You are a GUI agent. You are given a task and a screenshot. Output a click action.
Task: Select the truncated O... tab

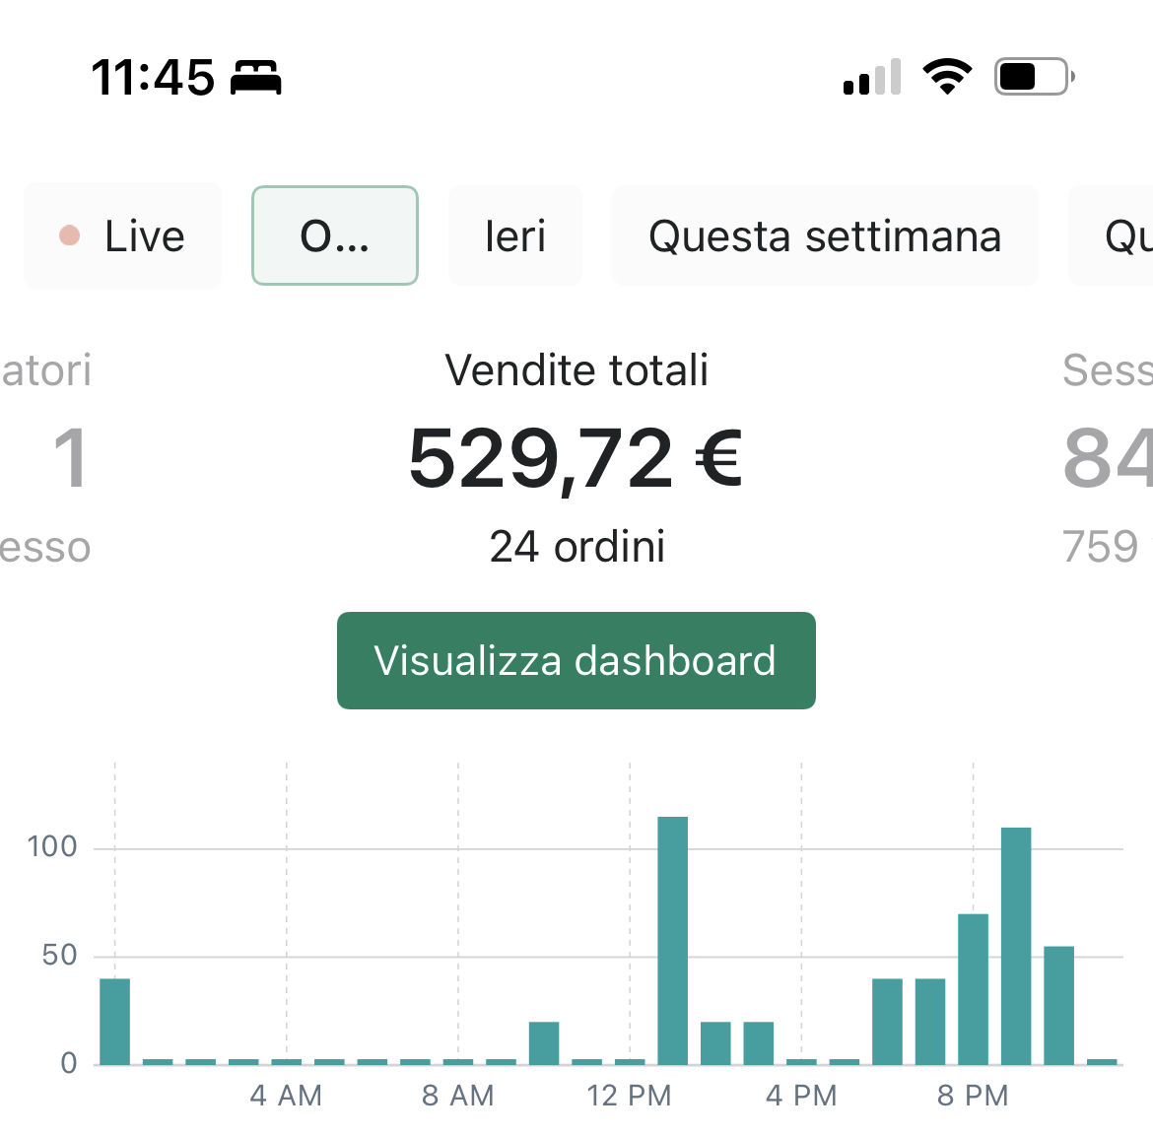pos(335,235)
